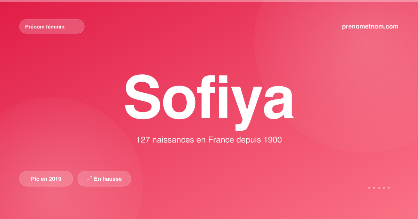Viewport: 418px width, 219px height.
Task: Click the 'Prénom féminin' pill badge
Action: (x=52, y=26)
